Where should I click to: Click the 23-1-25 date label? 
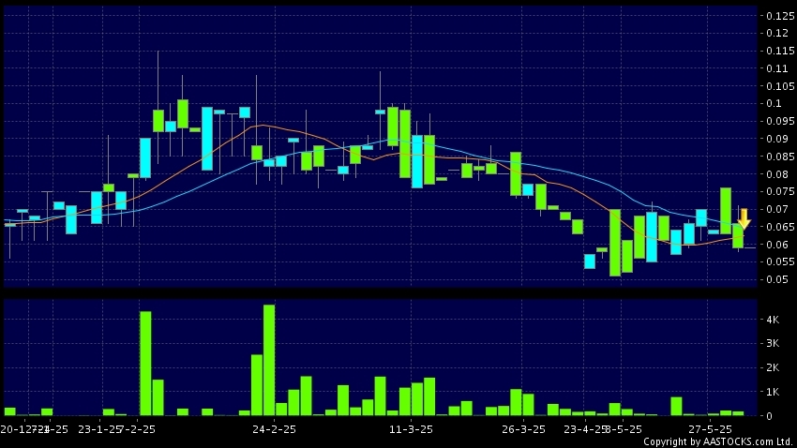click(98, 429)
